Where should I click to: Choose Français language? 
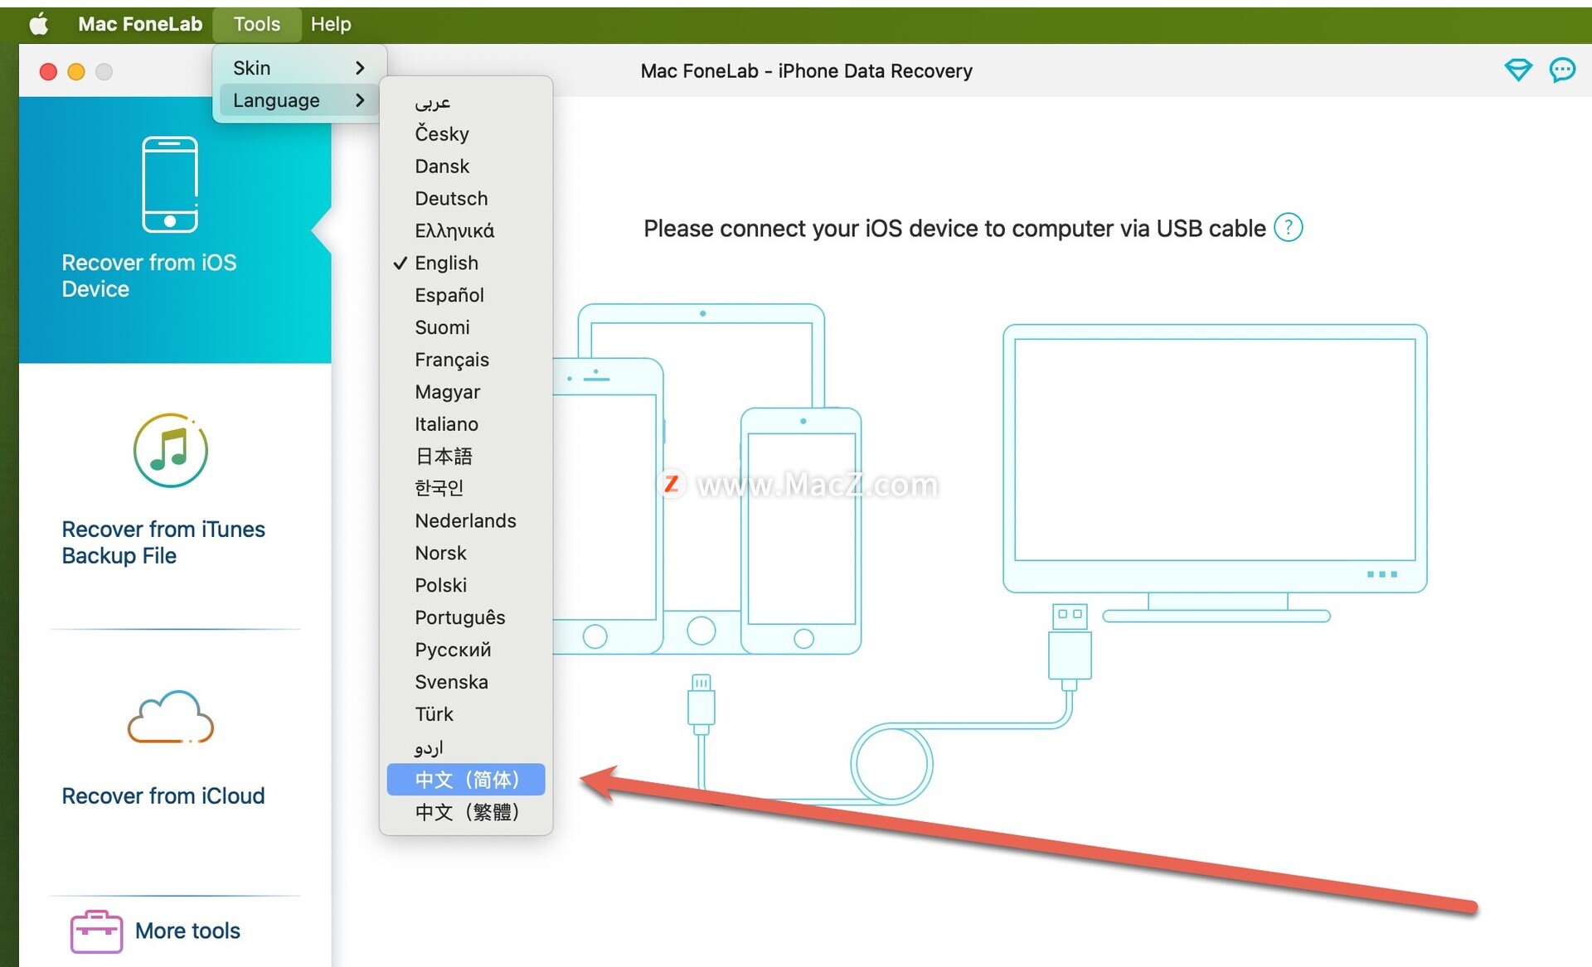pos(466,360)
